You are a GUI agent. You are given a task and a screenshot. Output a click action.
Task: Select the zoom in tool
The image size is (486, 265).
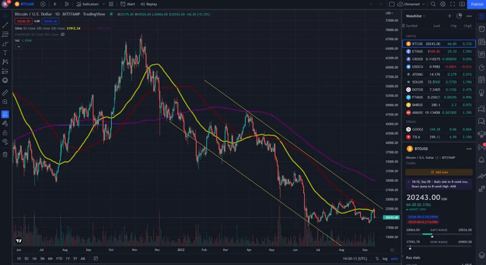coord(5,102)
